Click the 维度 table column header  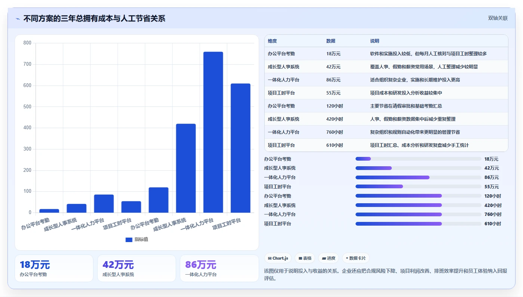coord(273,41)
